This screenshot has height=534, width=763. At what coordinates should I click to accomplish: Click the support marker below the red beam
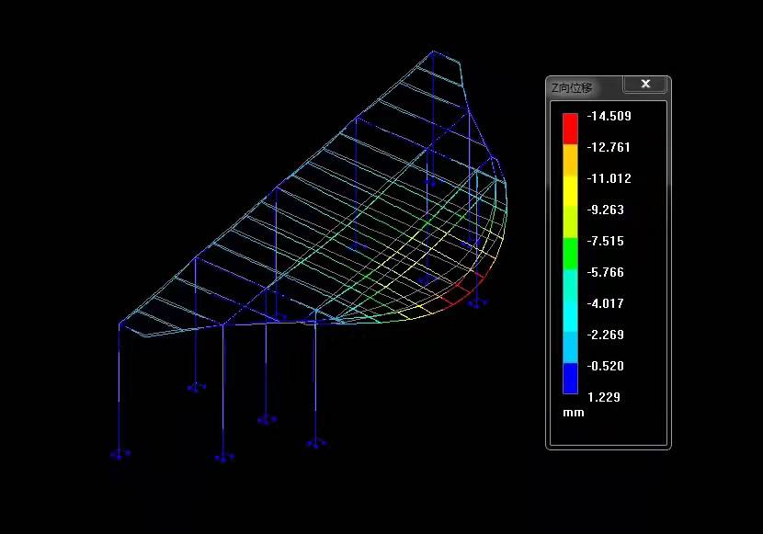coord(476,302)
